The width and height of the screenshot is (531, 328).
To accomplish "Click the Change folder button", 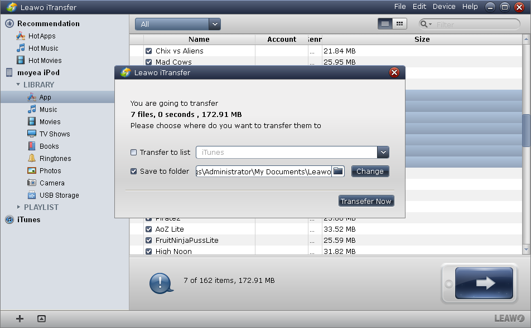I will 370,171.
